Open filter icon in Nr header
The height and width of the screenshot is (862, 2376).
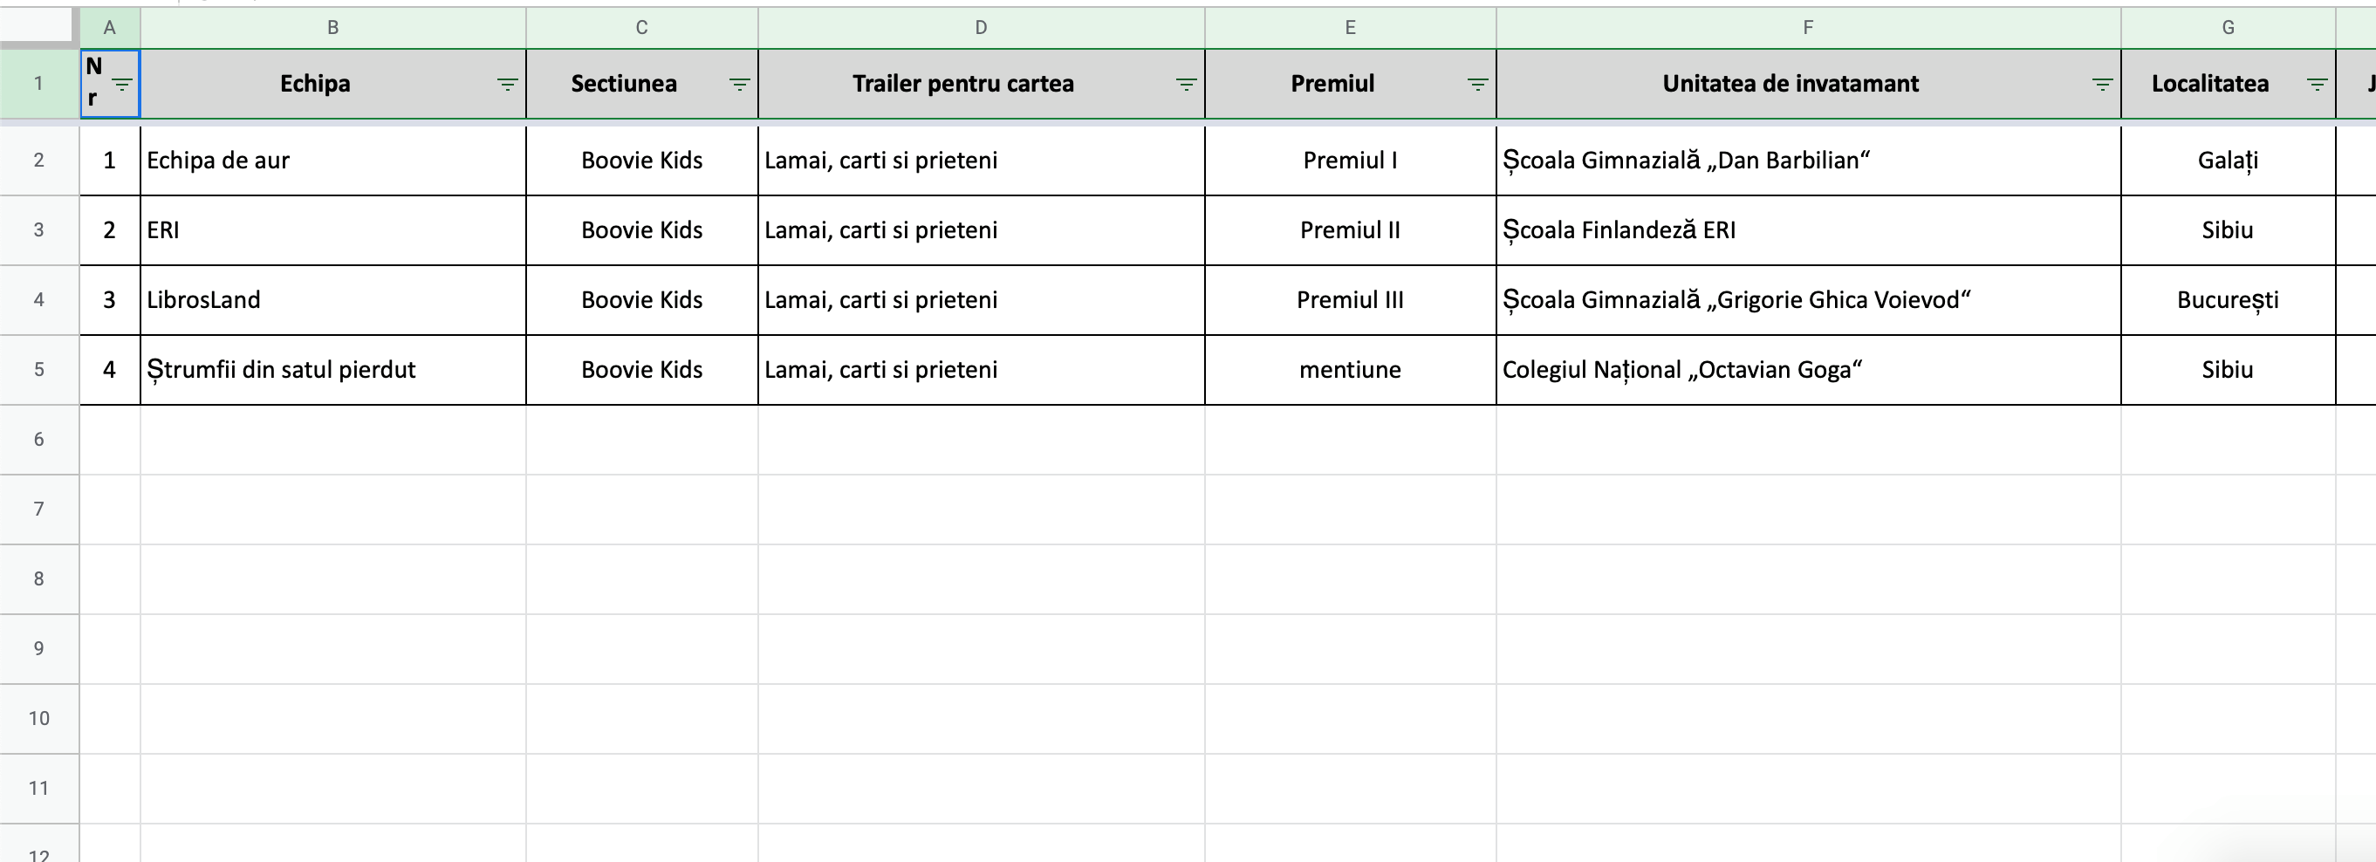122,84
